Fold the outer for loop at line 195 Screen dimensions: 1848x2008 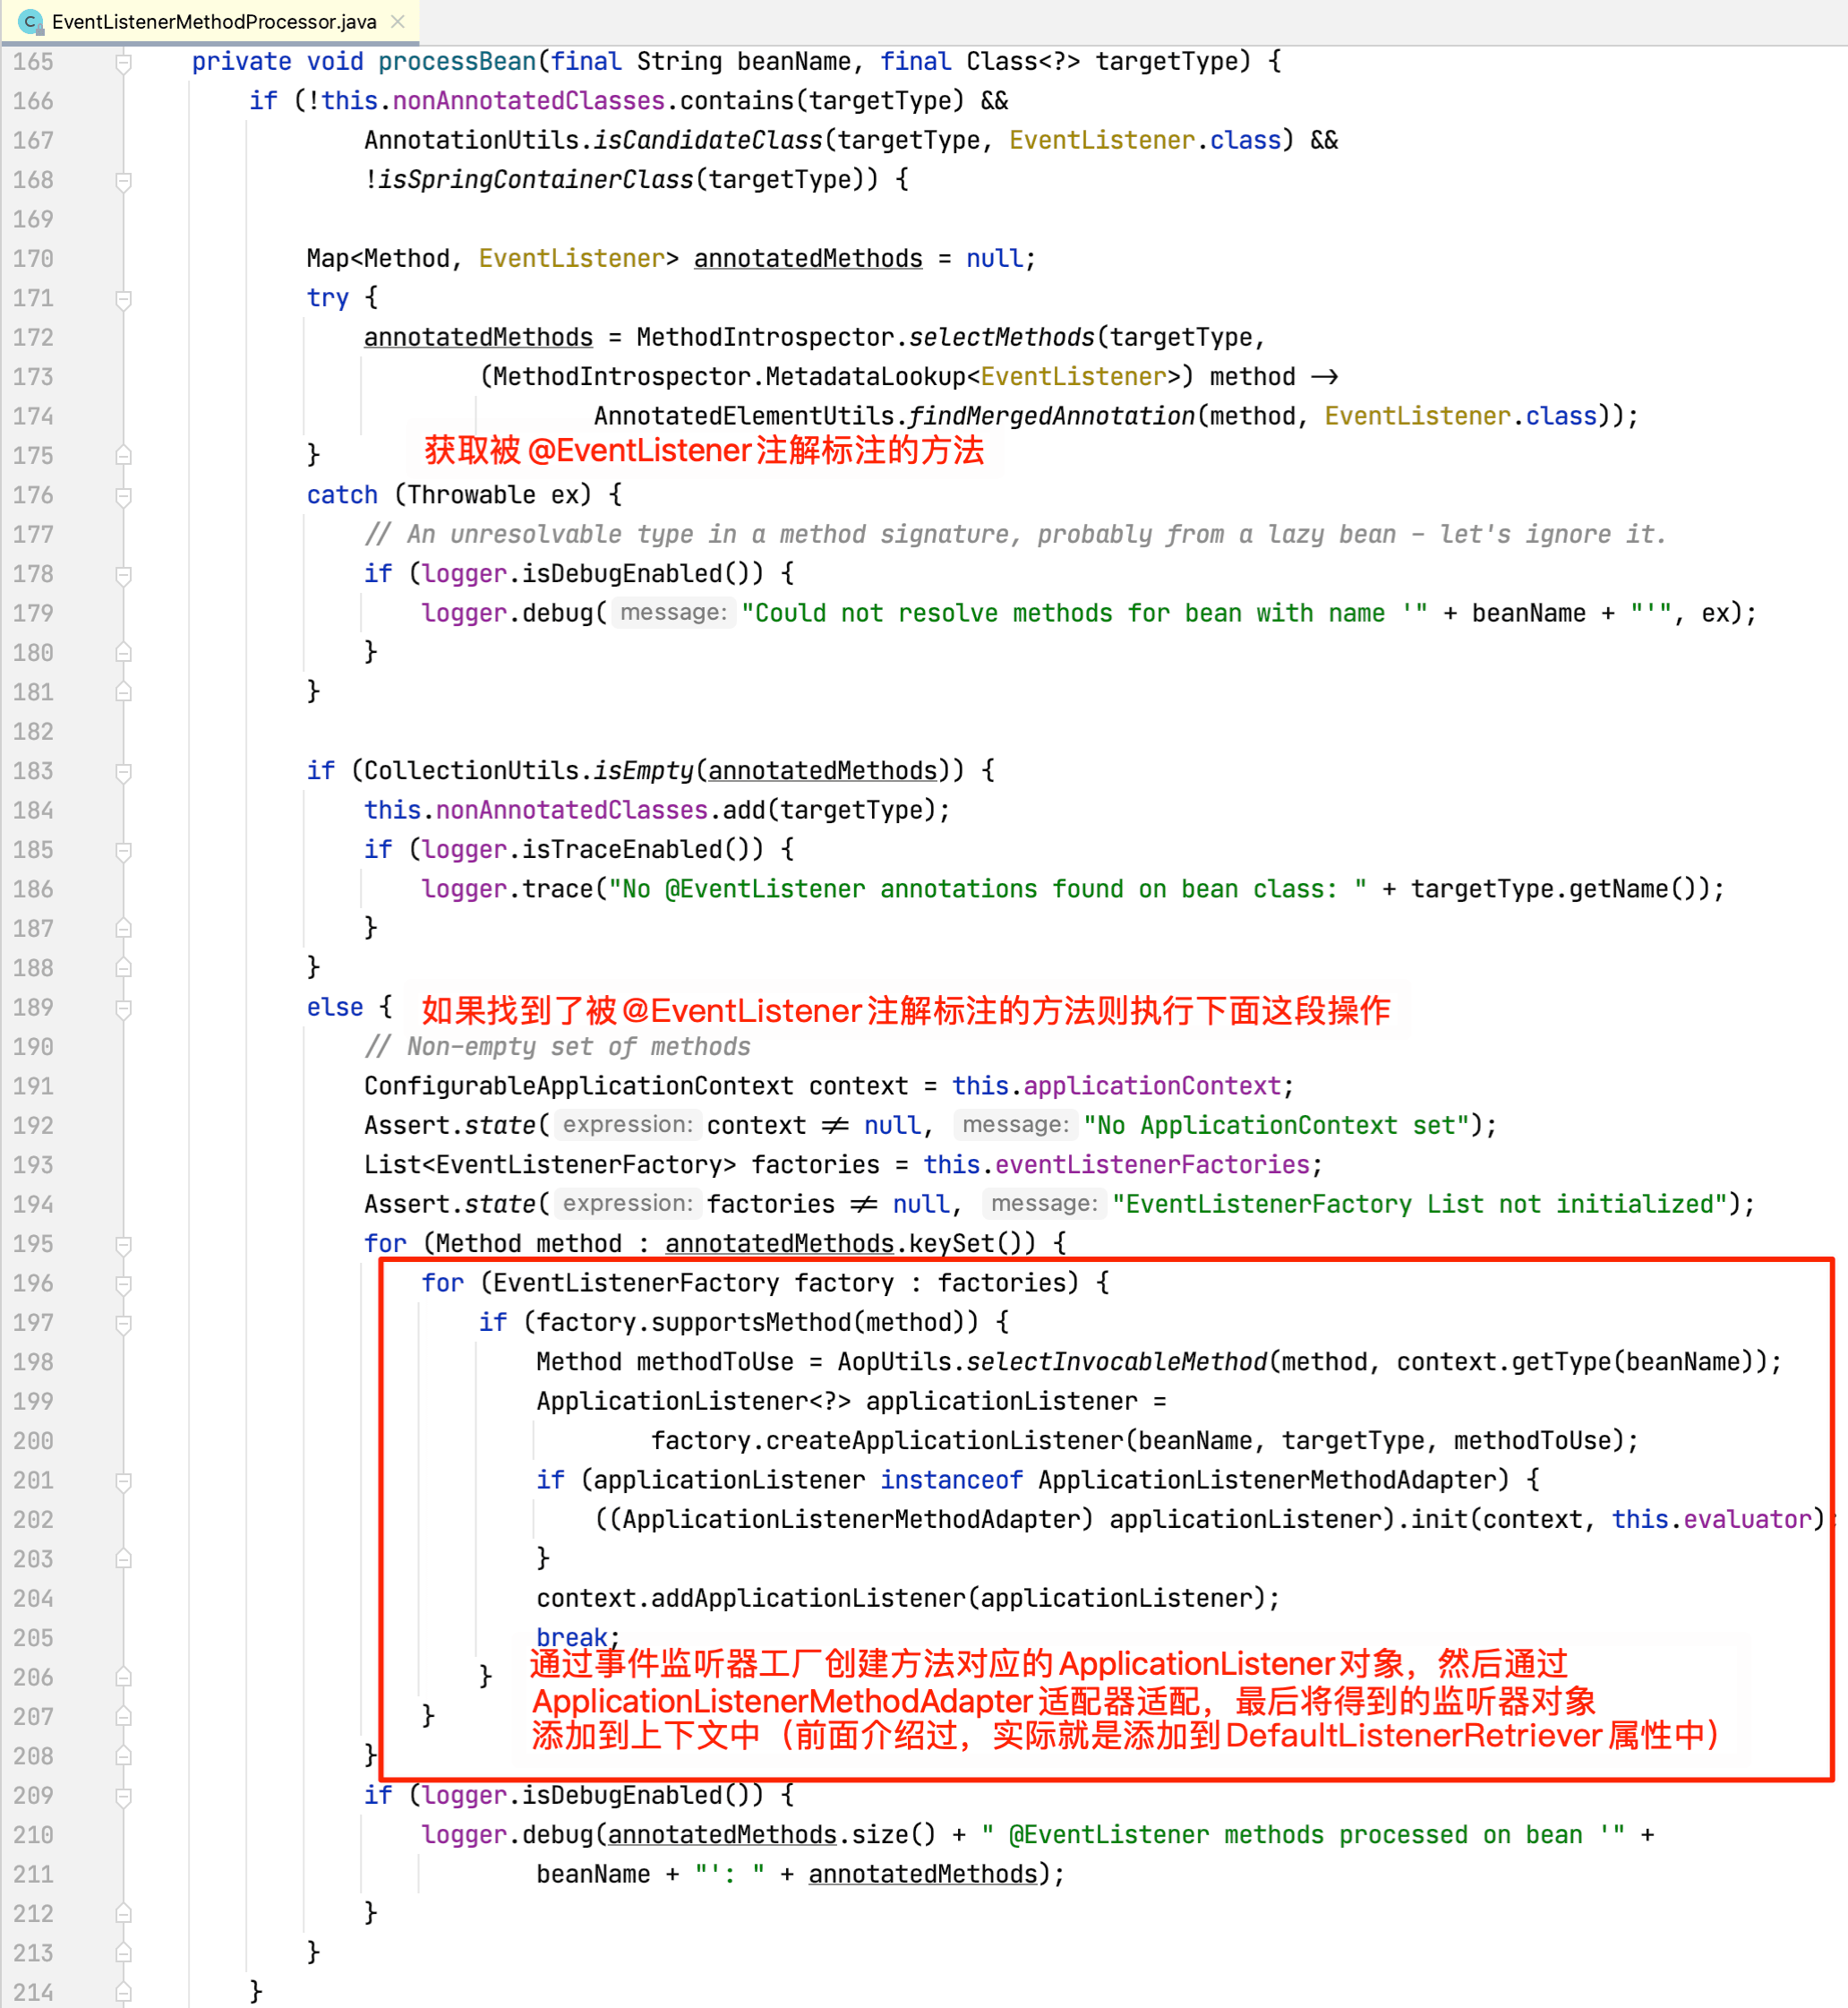(123, 1245)
